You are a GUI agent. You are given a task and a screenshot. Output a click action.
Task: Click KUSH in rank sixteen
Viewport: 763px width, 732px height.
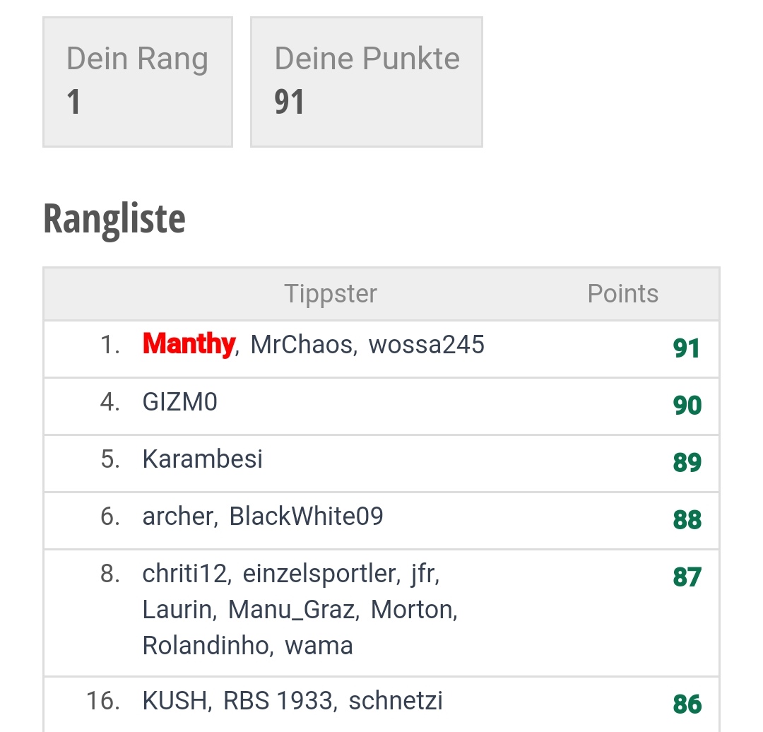tap(175, 702)
